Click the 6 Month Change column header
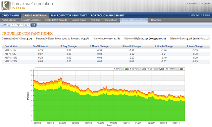The width and height of the screenshot is (212, 127). pos(164,46)
